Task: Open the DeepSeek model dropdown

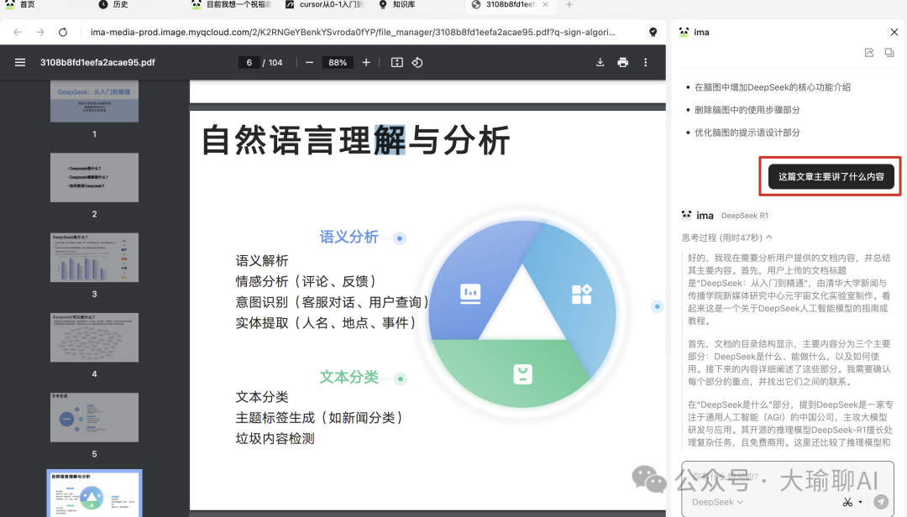Action: [x=716, y=502]
